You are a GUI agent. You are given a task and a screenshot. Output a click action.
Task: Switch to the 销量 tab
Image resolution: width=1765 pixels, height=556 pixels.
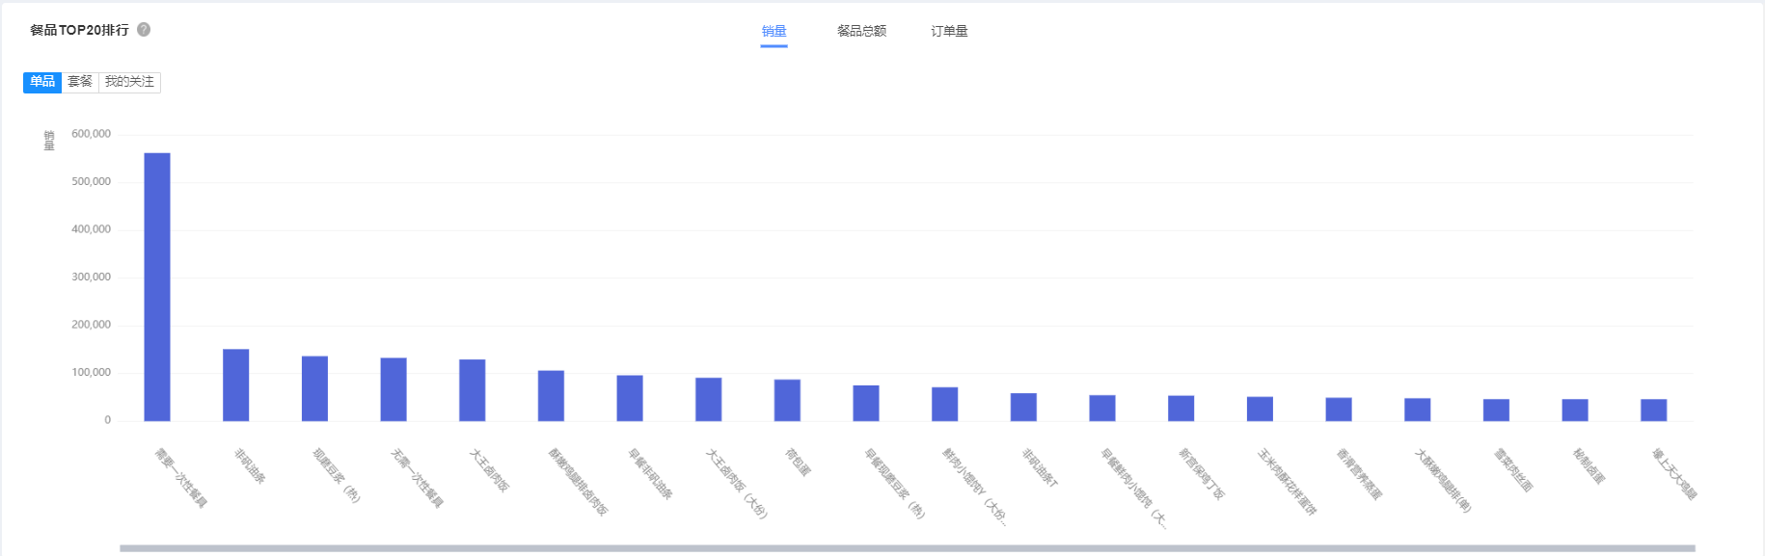click(x=774, y=31)
